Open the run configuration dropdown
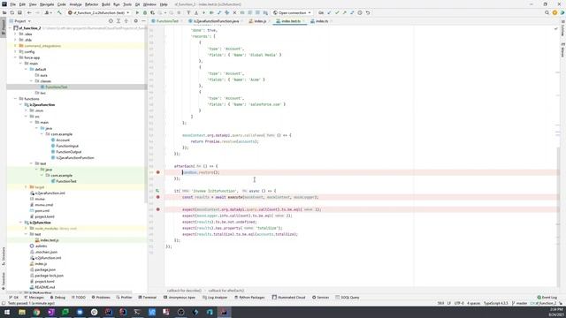The image size is (566, 318). (x=99, y=12)
